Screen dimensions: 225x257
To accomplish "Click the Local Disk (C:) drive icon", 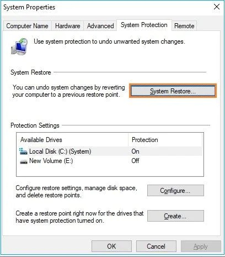I will 23,151.
